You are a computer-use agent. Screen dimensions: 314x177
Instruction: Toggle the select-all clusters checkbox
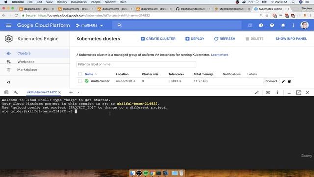80,74
